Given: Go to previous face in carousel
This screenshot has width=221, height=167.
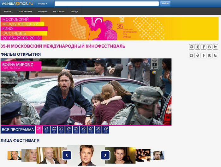Looking at the screenshot, I should pos(67,155).
